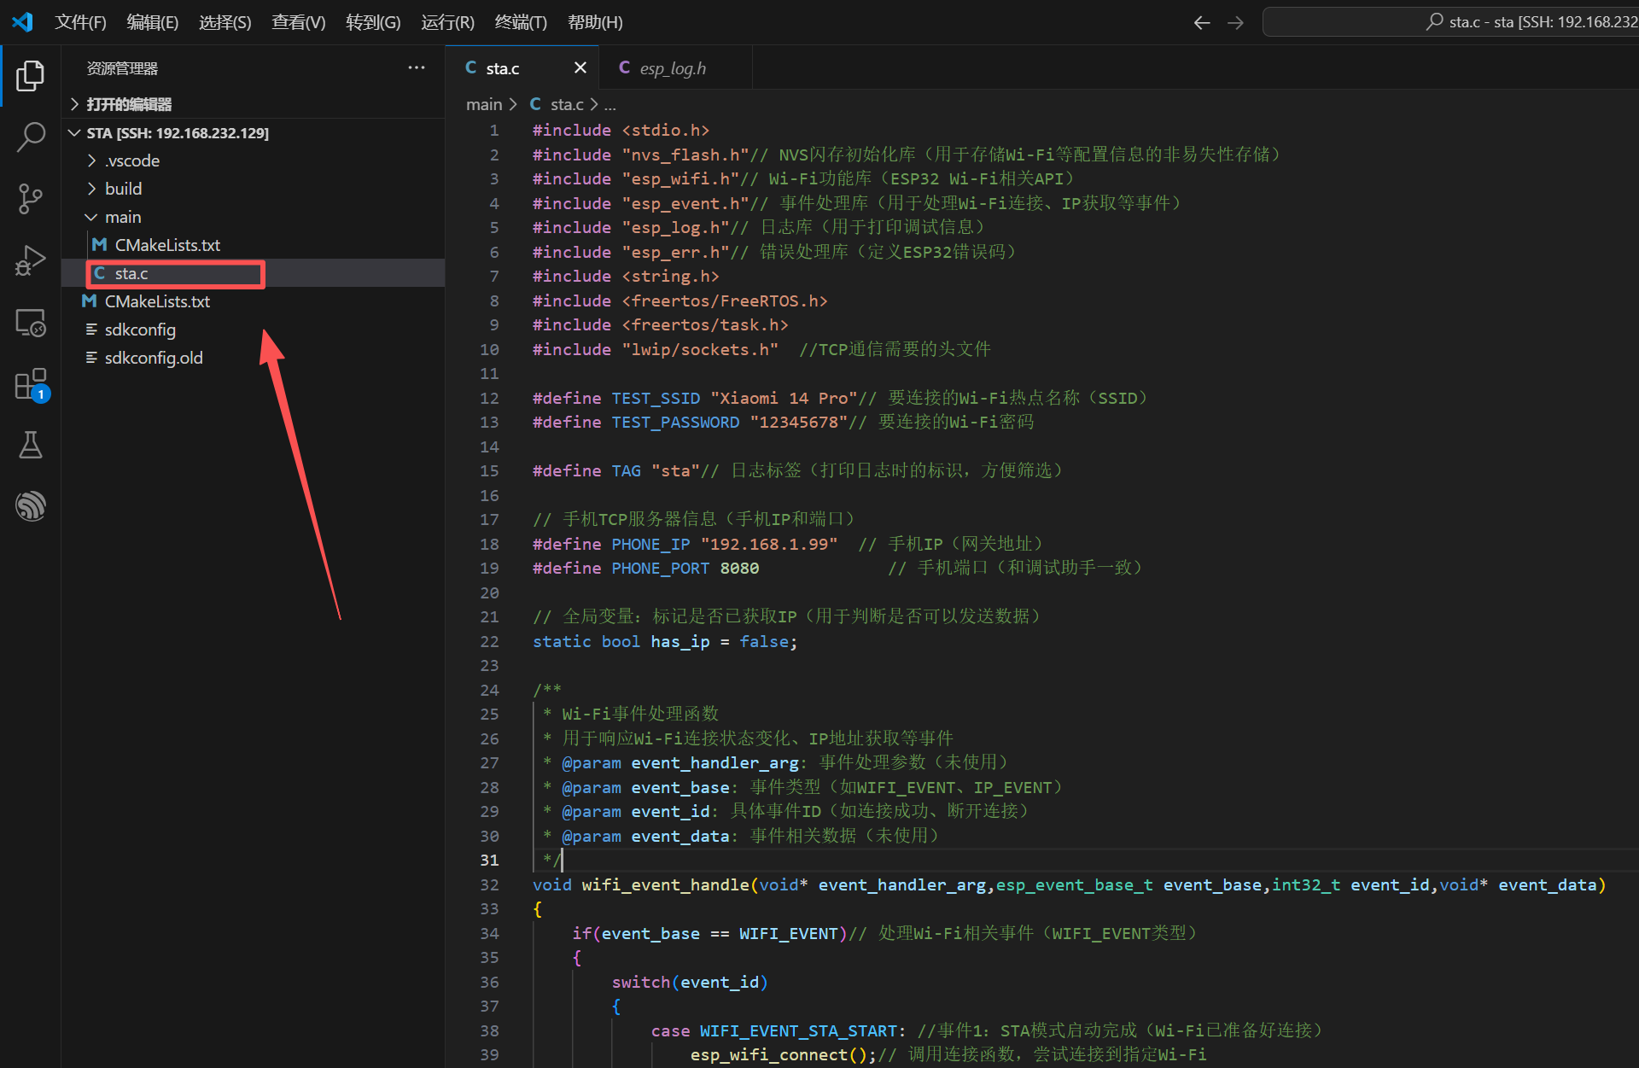
Task: Open the ESP-IDF Espressif icon view
Action: click(30, 506)
